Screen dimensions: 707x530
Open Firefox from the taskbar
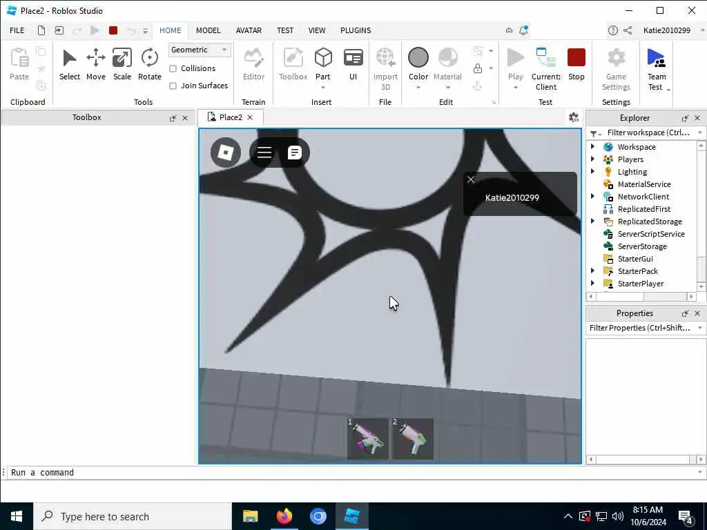[284, 516]
